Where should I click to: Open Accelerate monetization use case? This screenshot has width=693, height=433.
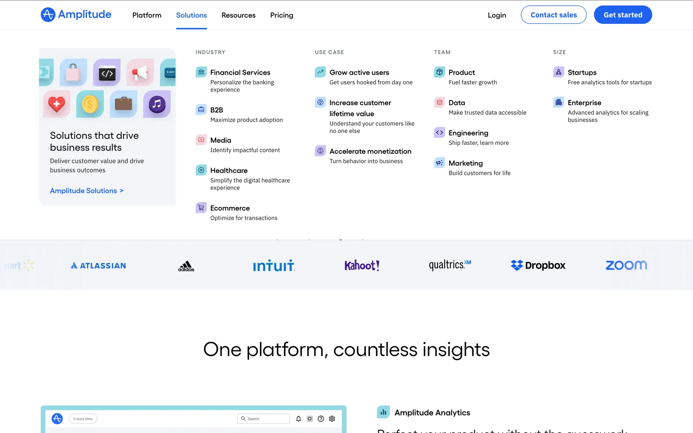370,151
